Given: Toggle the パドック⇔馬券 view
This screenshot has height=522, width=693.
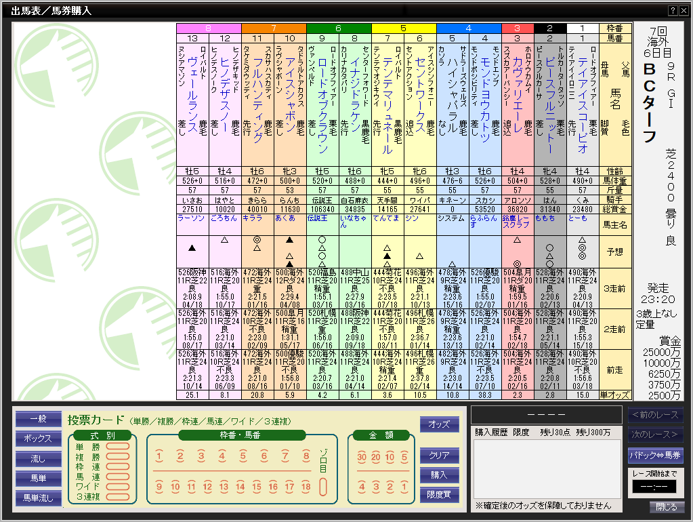Looking at the screenshot, I should point(655,455).
